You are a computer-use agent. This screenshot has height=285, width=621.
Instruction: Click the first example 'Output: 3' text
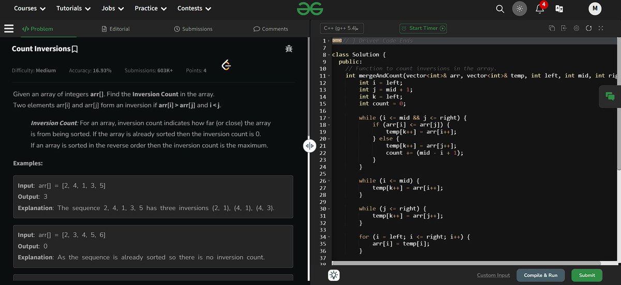tap(33, 197)
